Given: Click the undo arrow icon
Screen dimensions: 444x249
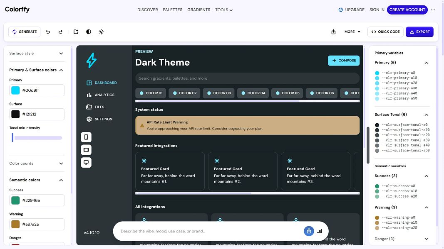Looking at the screenshot, I should (x=48, y=32).
